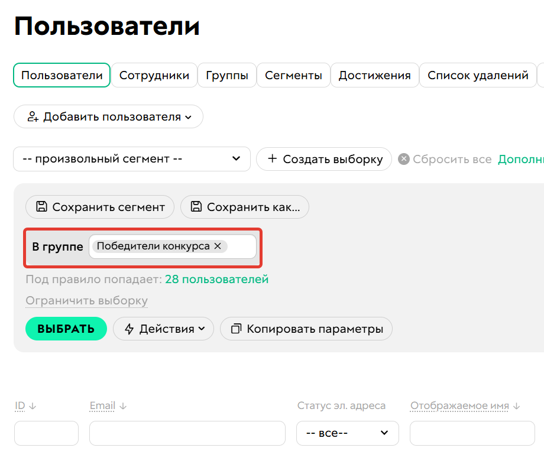The width and height of the screenshot is (544, 451).
Task: Switch to the Группы tab
Action: click(227, 75)
